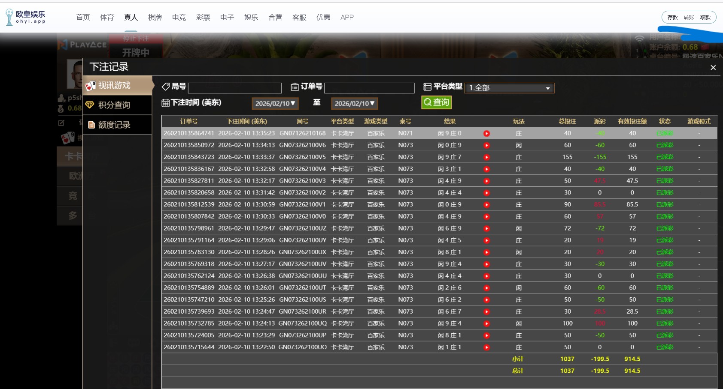723x389 pixels.
Task: Select the 视讯游戏 sidebar card icon
Action: coord(90,85)
